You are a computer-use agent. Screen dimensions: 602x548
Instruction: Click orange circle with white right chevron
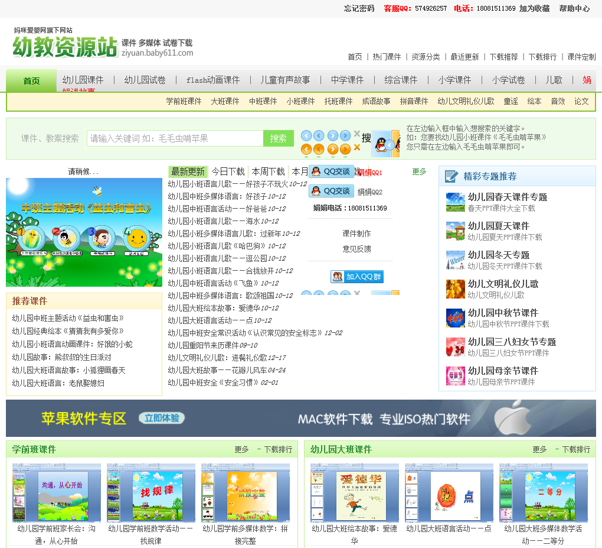tap(333, 149)
